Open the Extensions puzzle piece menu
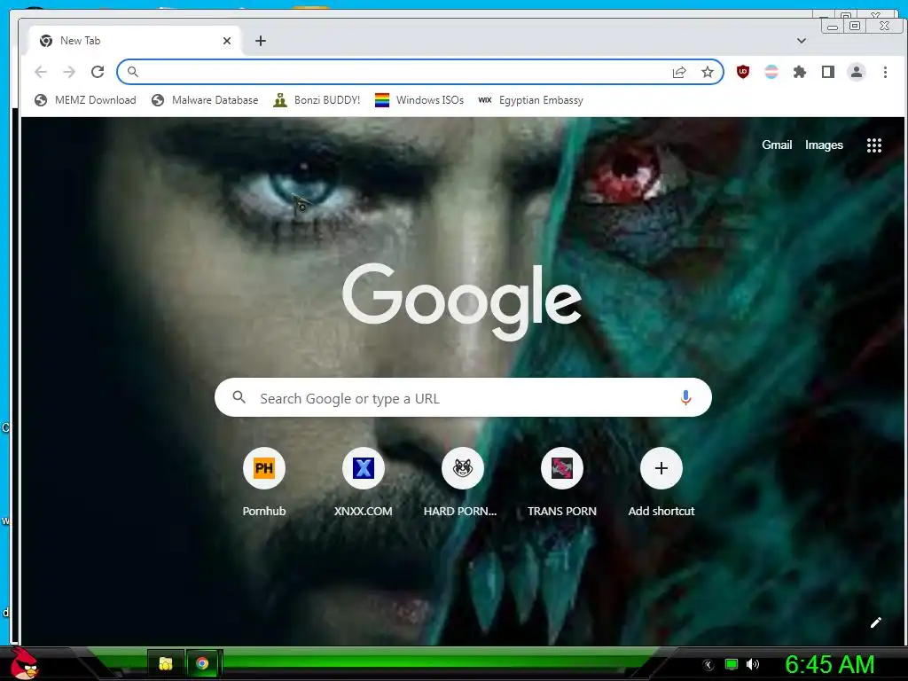The width and height of the screenshot is (908, 681). click(x=799, y=72)
